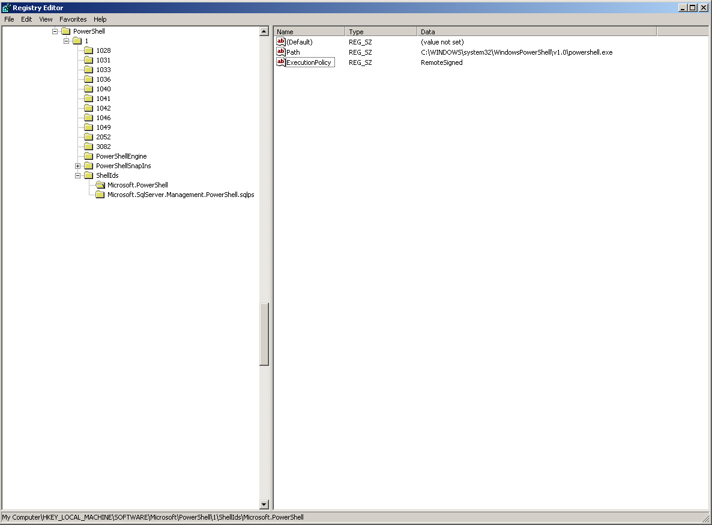
Task: Sort values by the Data column header
Action: tap(537, 31)
